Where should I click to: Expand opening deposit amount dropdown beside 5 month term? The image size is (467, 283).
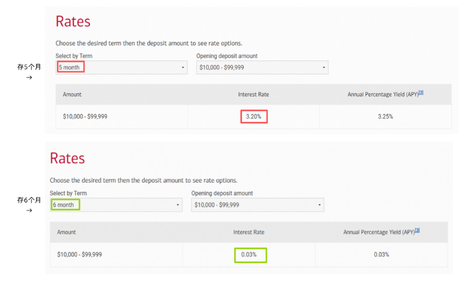pos(262,67)
